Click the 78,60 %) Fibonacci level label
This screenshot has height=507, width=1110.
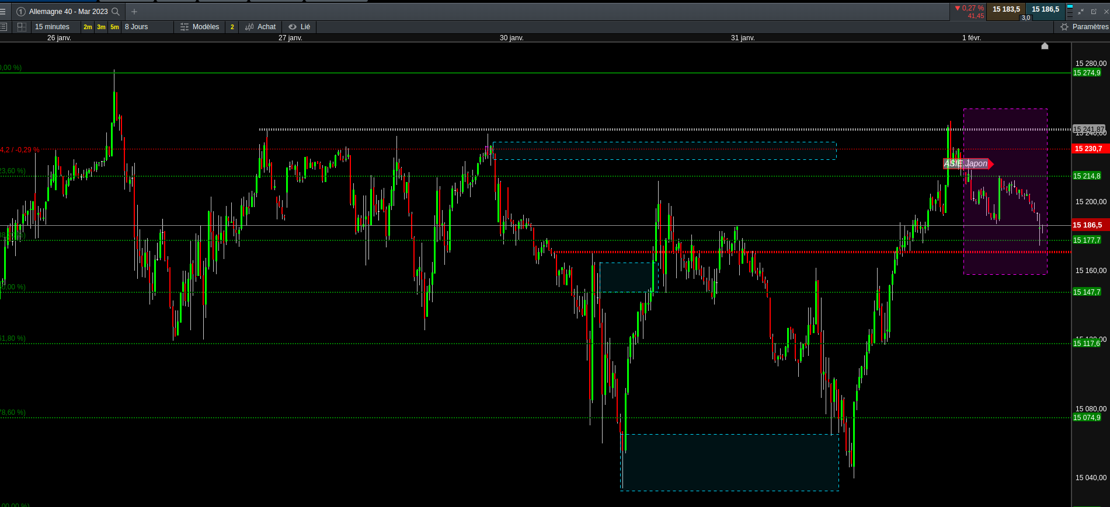click(x=13, y=412)
